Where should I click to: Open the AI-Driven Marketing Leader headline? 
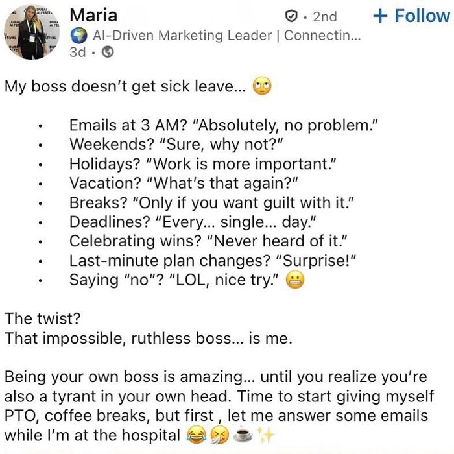pyautogui.click(x=182, y=36)
